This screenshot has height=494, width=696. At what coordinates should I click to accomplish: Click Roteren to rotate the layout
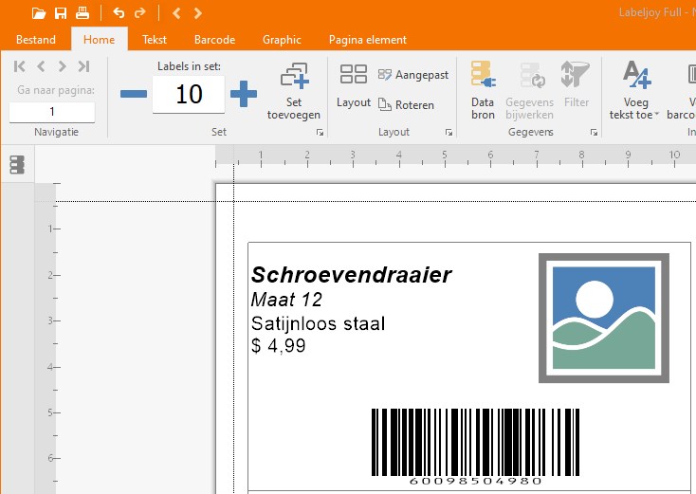tap(406, 105)
